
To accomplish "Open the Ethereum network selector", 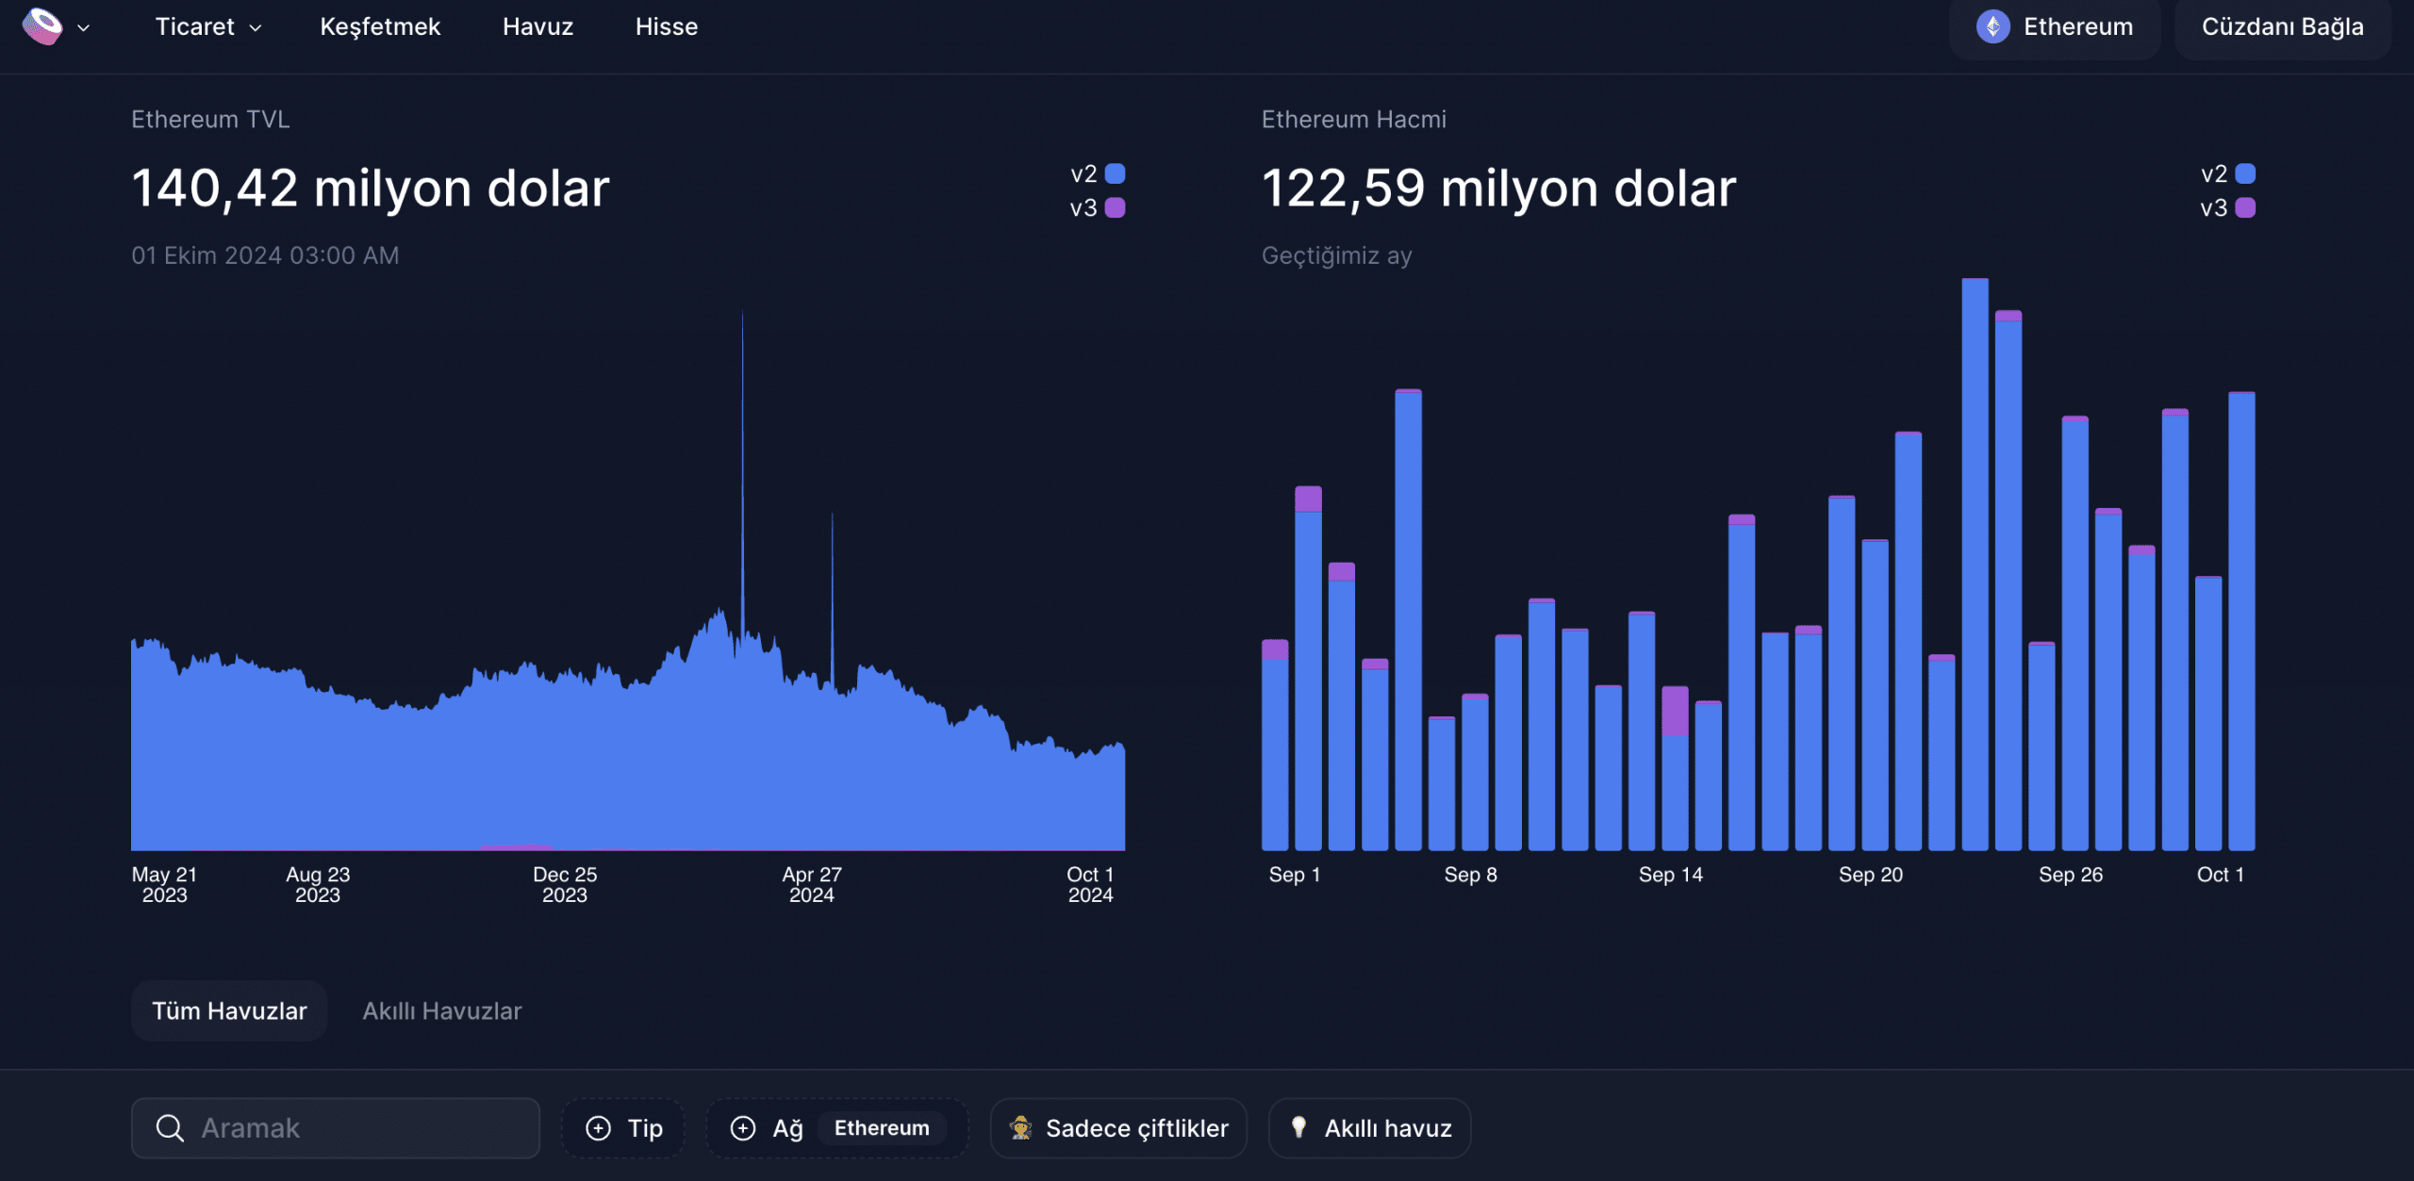I will (x=2055, y=27).
